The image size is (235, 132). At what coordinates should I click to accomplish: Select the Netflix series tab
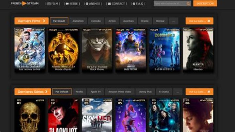click(79, 92)
